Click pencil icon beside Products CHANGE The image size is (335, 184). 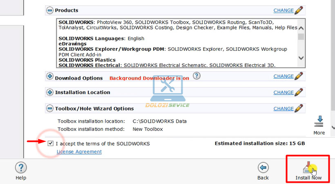pyautogui.click(x=299, y=10)
